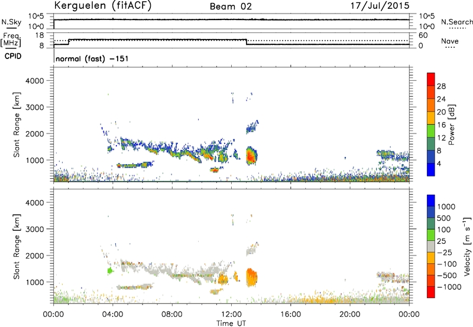Click the "CPID" row label
Screen dimensions: 473x327
[x=13, y=56]
